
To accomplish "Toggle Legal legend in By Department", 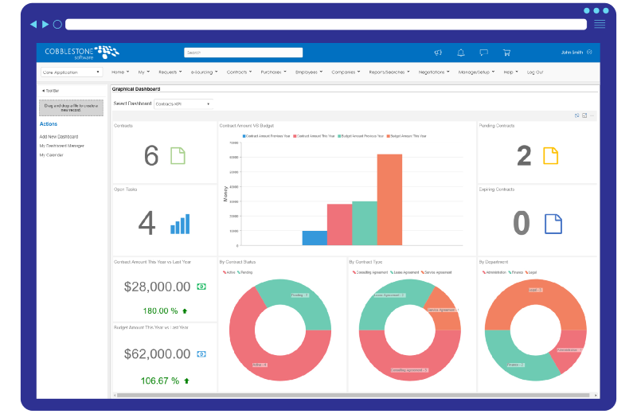I will pos(531,272).
